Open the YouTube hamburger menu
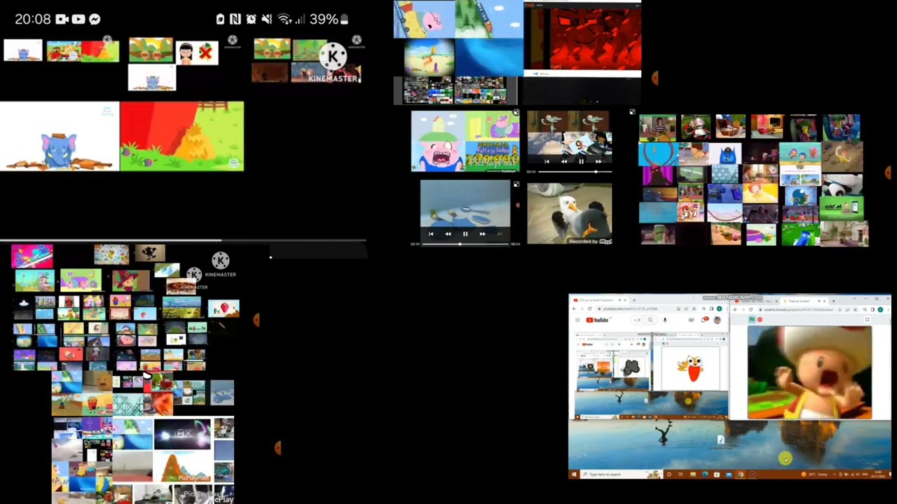Screen dimensions: 897x504 (x=577, y=320)
